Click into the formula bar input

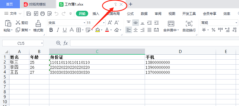tap(154, 43)
